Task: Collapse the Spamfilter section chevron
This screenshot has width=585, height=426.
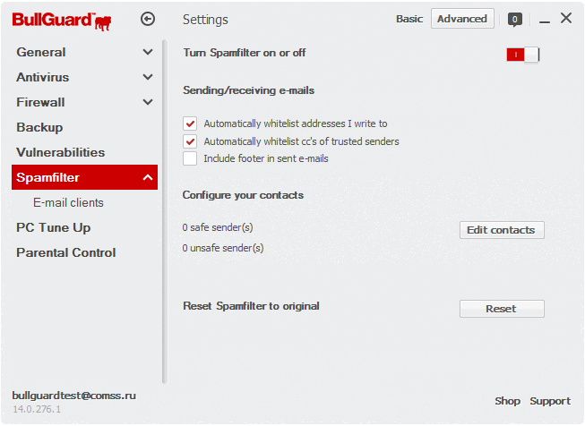Action: click(148, 177)
